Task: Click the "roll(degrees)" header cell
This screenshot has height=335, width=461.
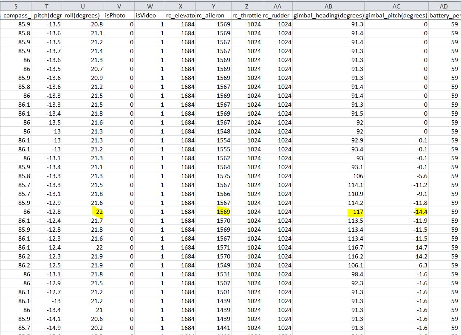Action: 82,15
